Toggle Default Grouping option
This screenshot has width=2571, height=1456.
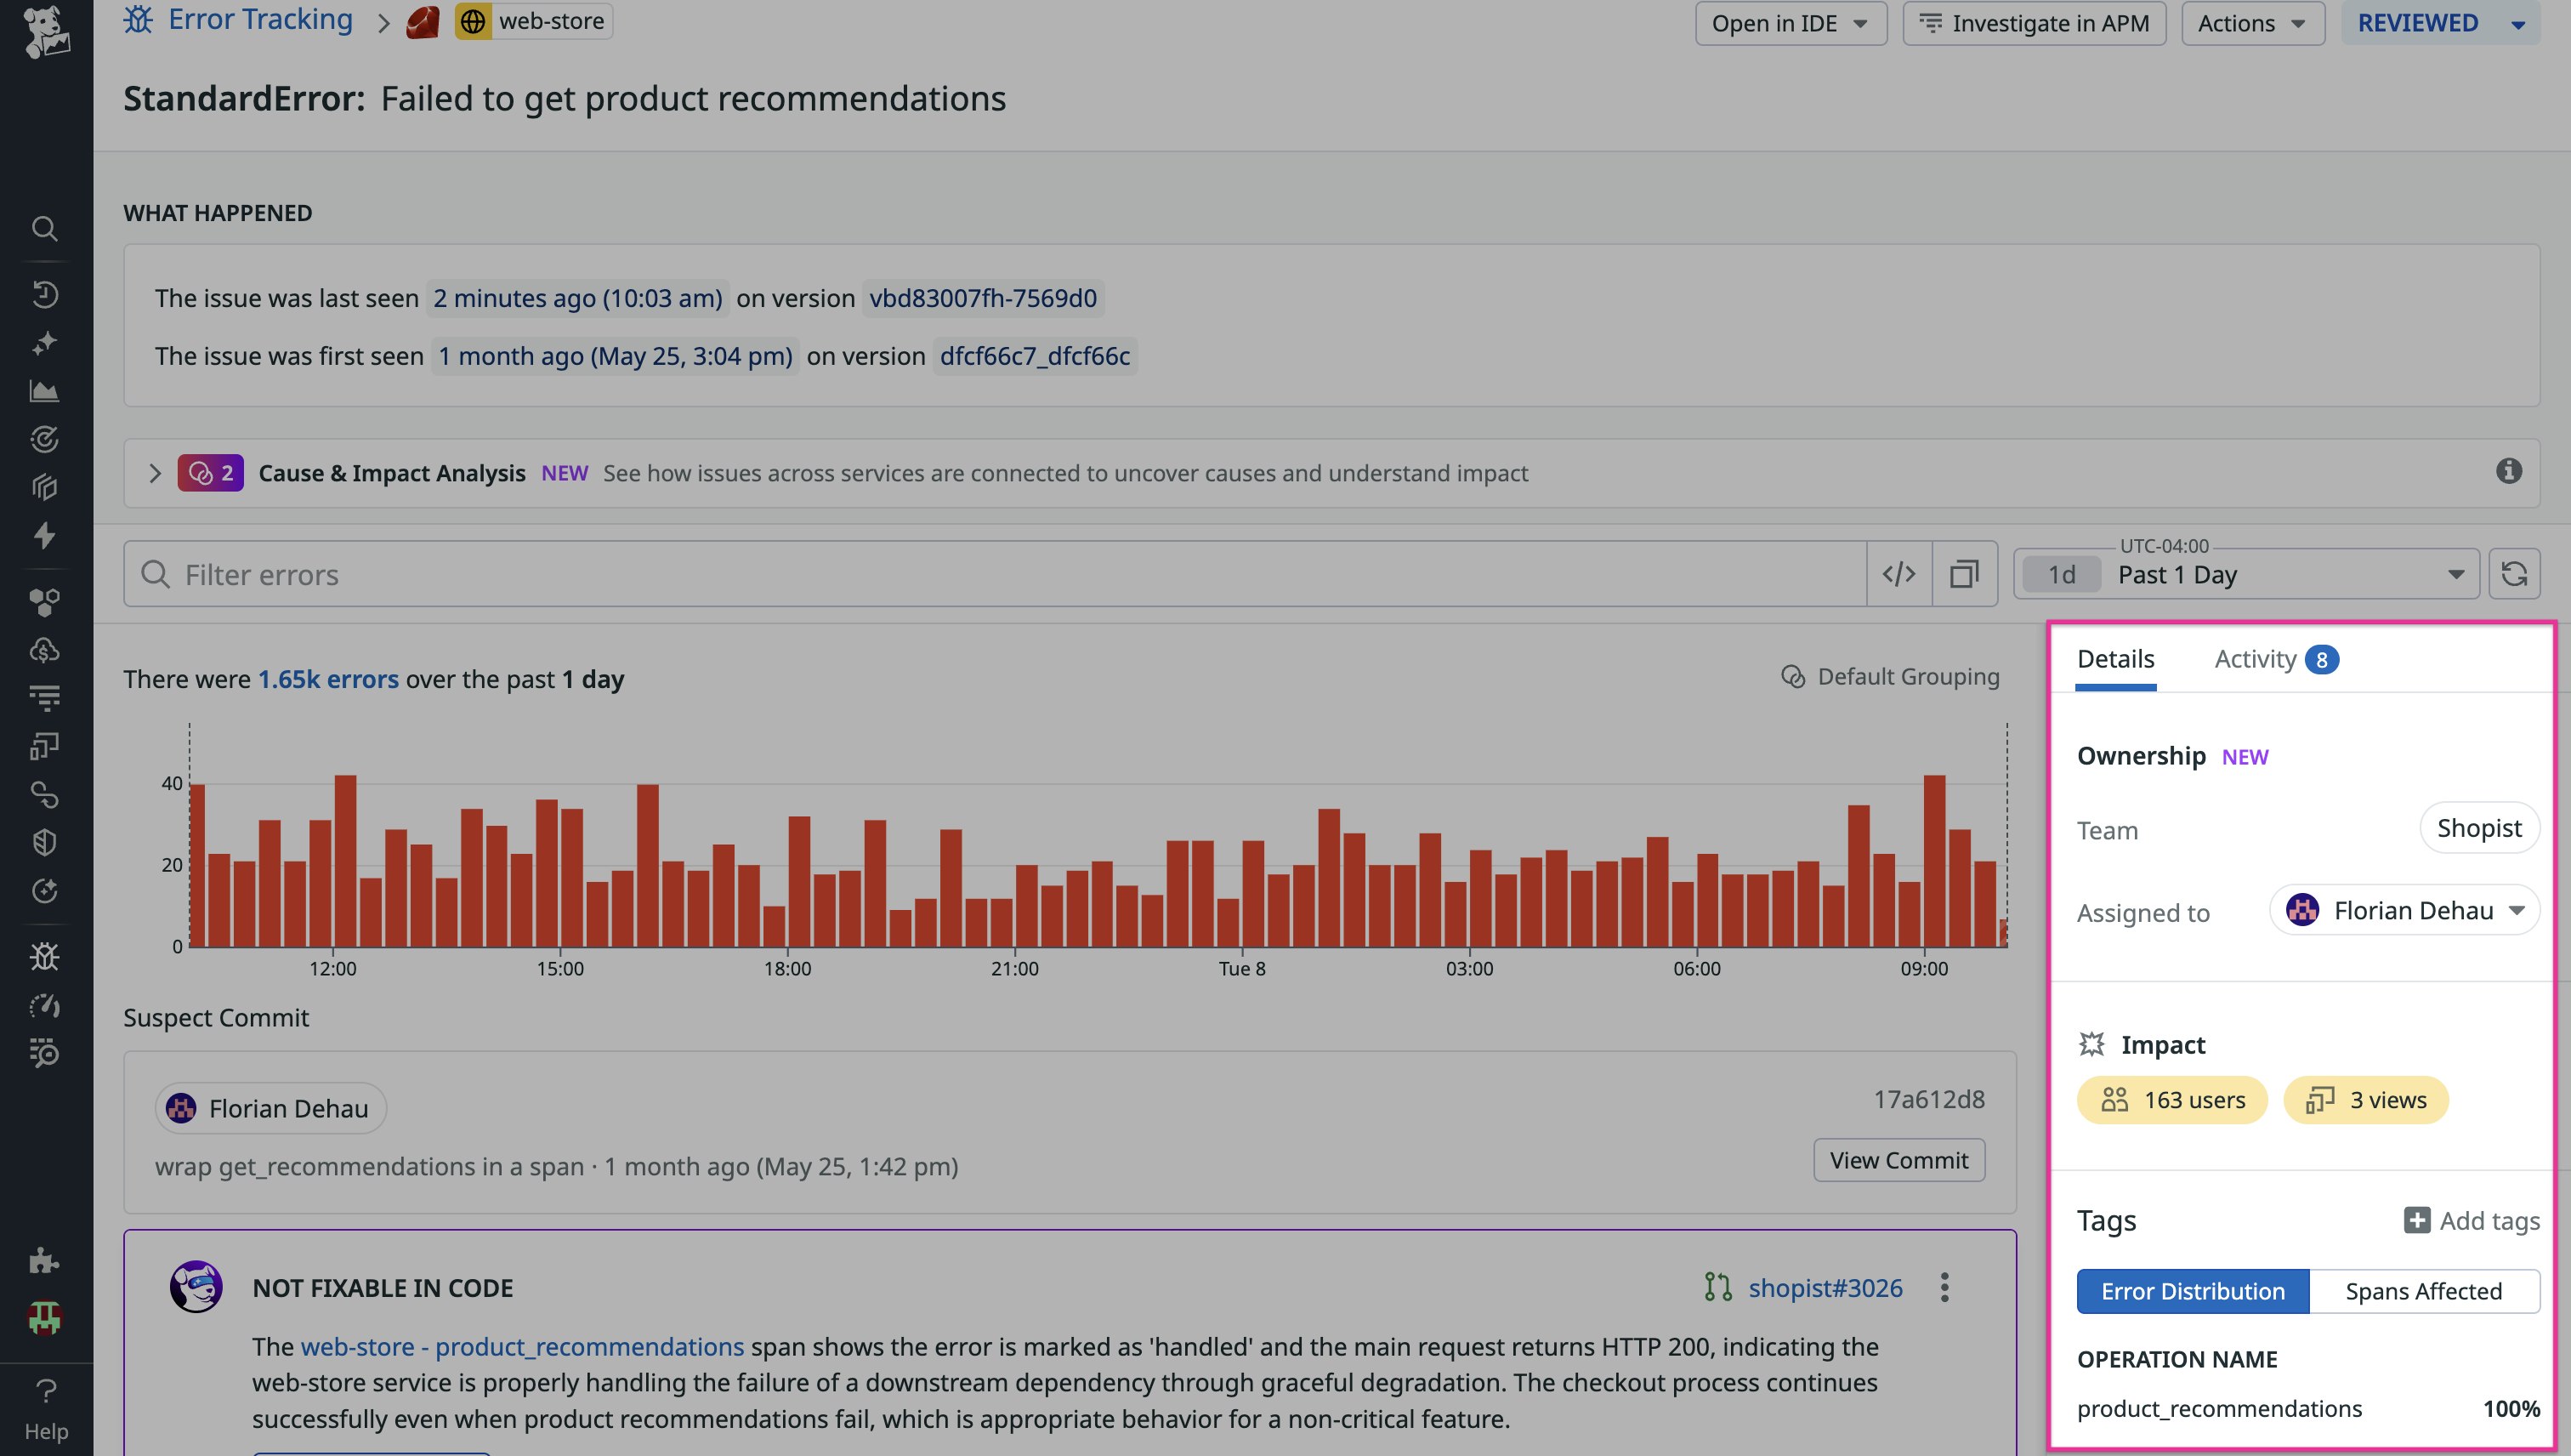[1890, 677]
